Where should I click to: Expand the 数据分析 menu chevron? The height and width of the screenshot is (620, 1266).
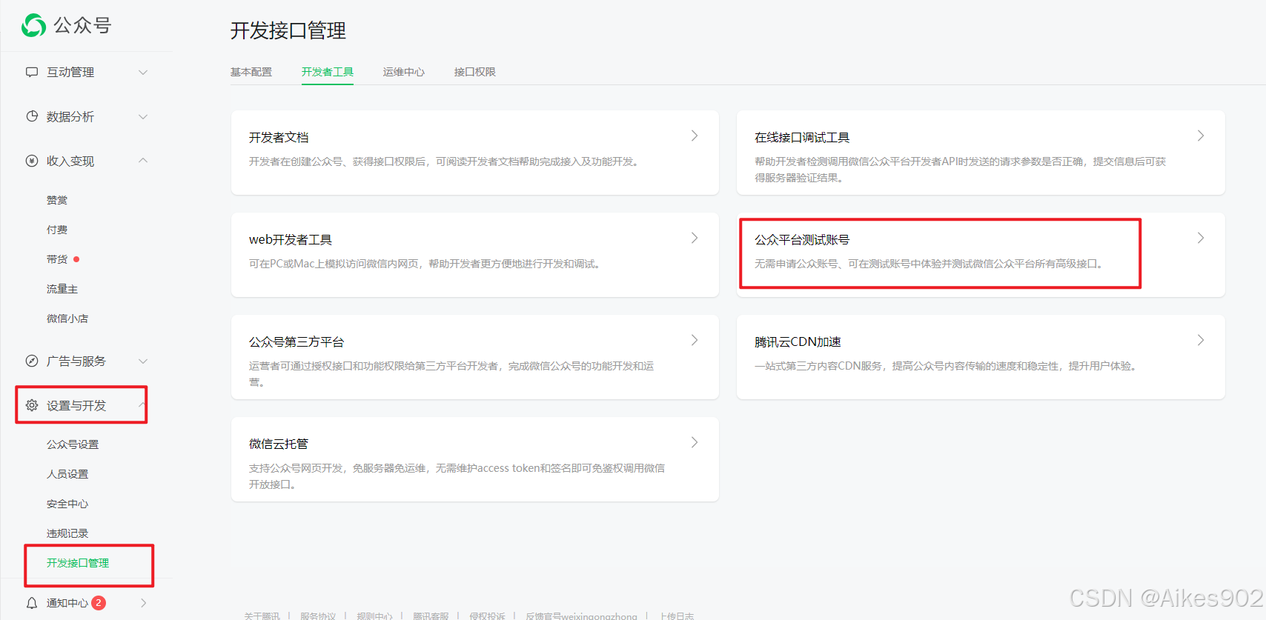pos(143,116)
